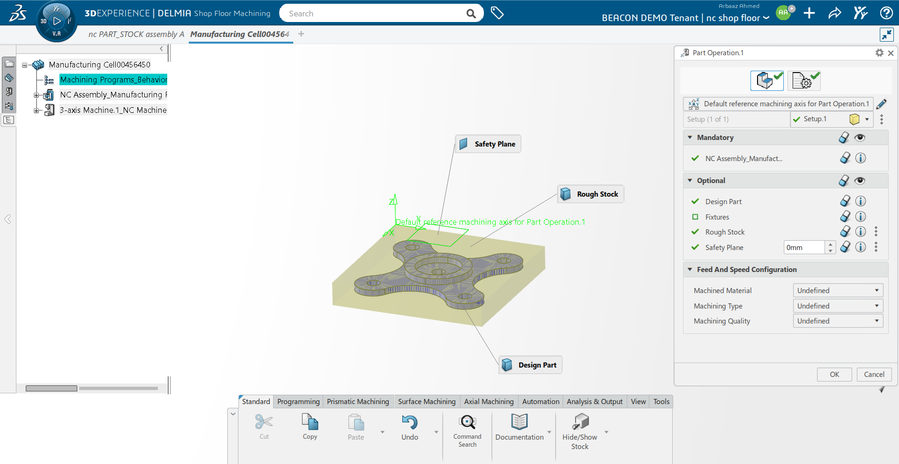Open Documentation
Screen dimensions: 899x464
pos(520,427)
